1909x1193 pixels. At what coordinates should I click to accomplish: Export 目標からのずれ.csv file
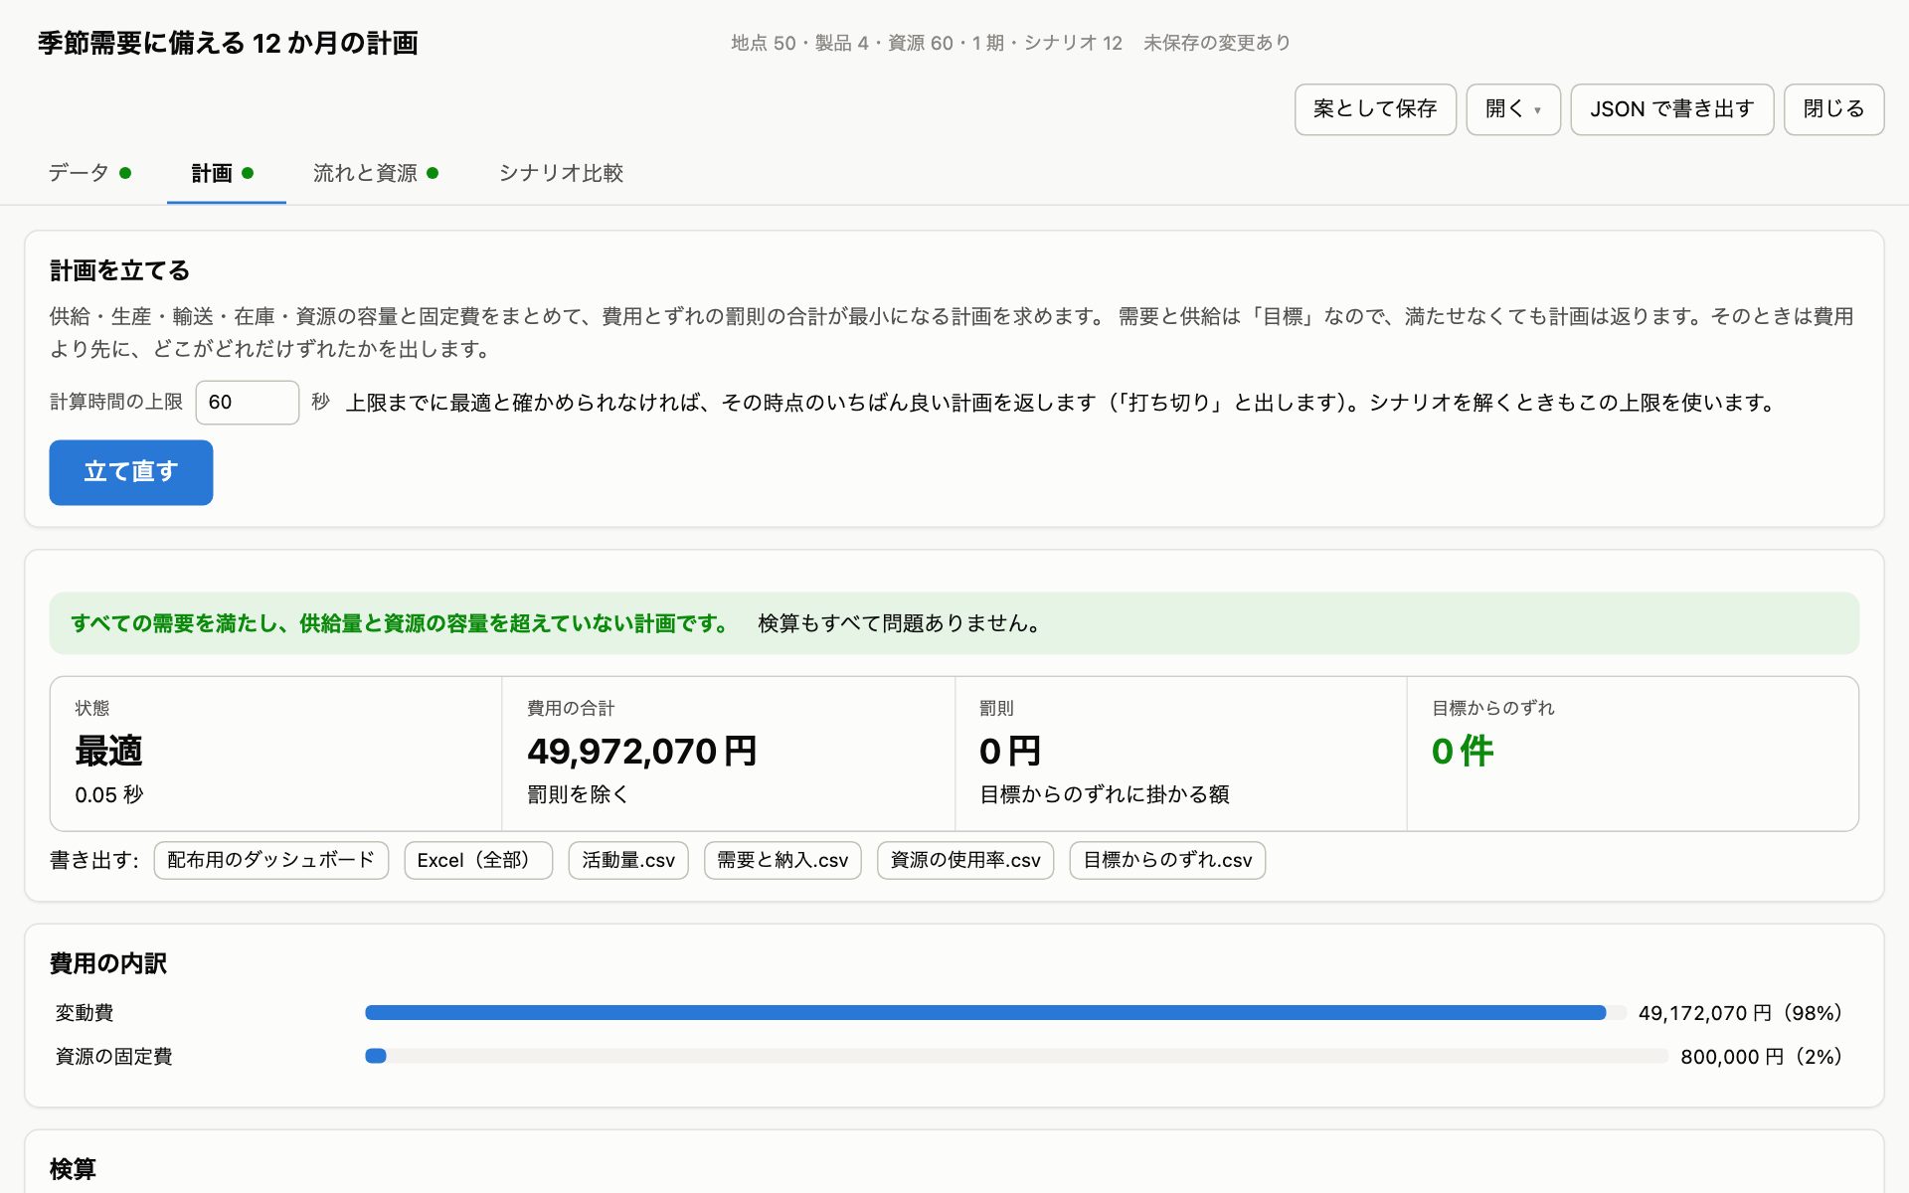[1167, 860]
